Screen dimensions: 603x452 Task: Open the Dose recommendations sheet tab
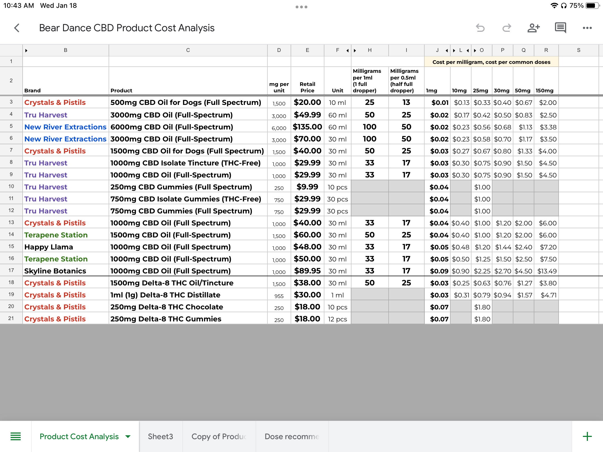point(292,437)
